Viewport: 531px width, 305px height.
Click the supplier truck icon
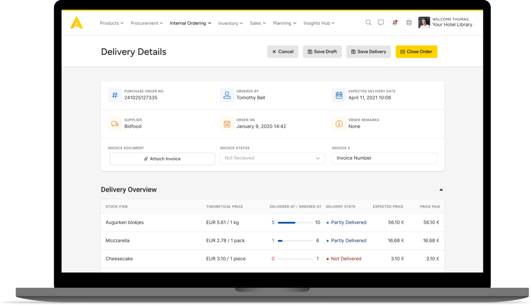point(115,124)
